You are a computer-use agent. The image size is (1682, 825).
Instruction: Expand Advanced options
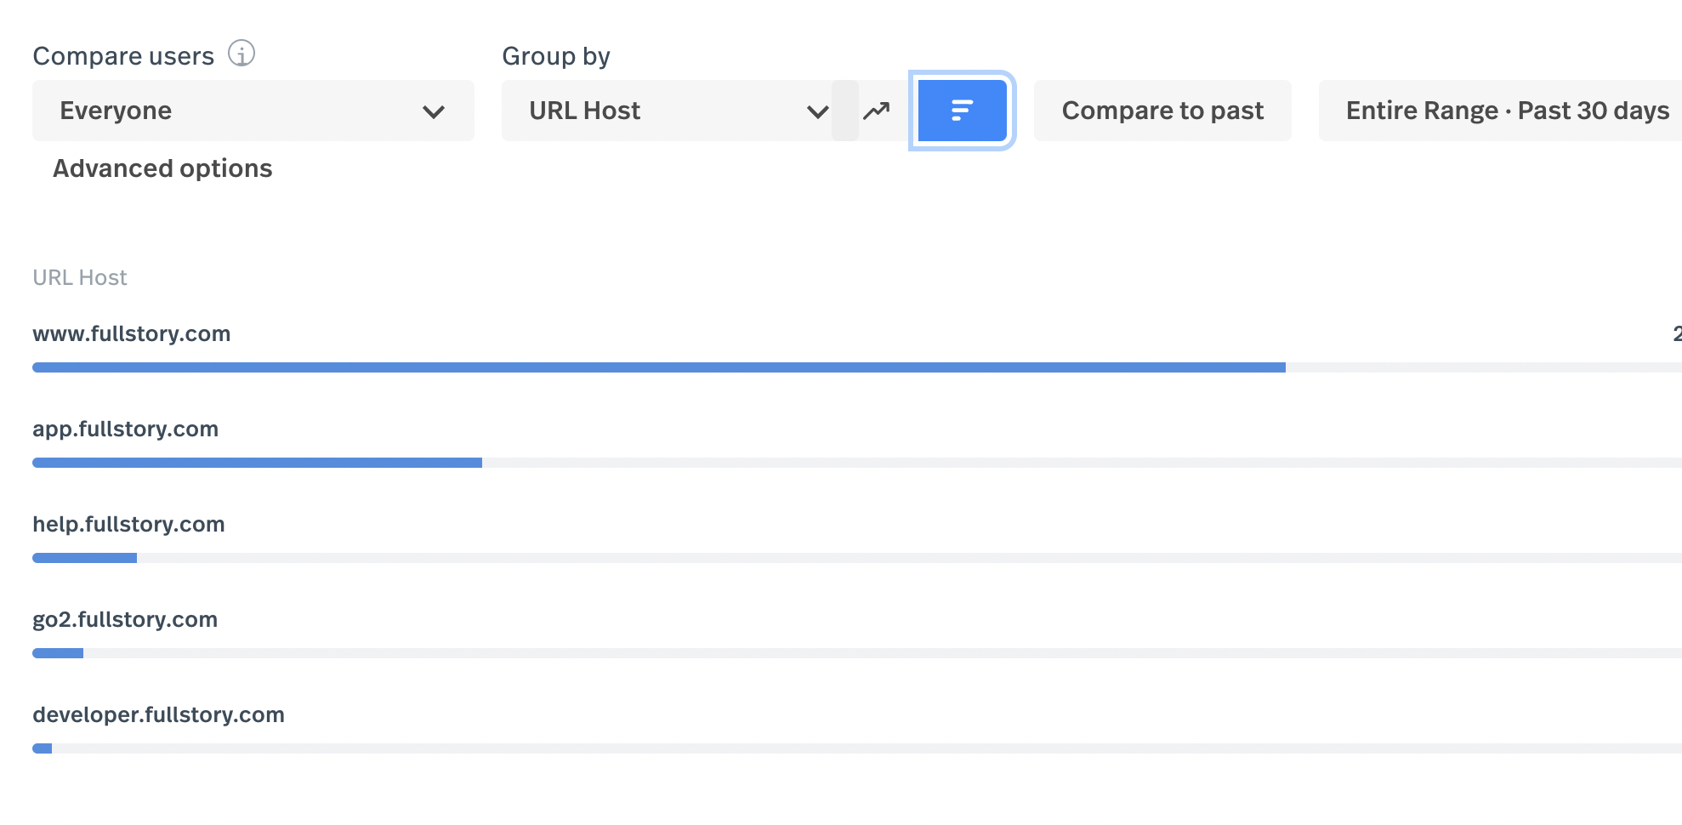pyautogui.click(x=162, y=168)
